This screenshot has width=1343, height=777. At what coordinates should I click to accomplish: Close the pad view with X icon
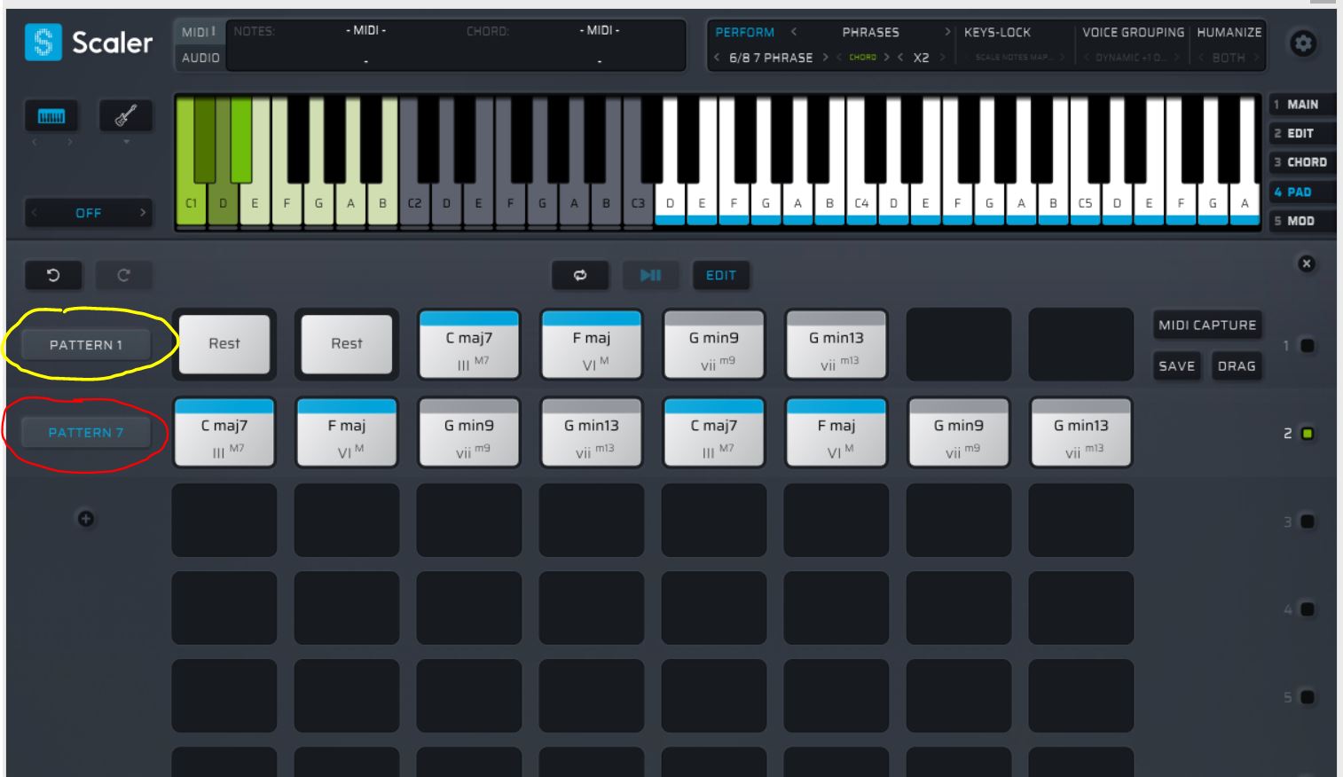coord(1307,263)
